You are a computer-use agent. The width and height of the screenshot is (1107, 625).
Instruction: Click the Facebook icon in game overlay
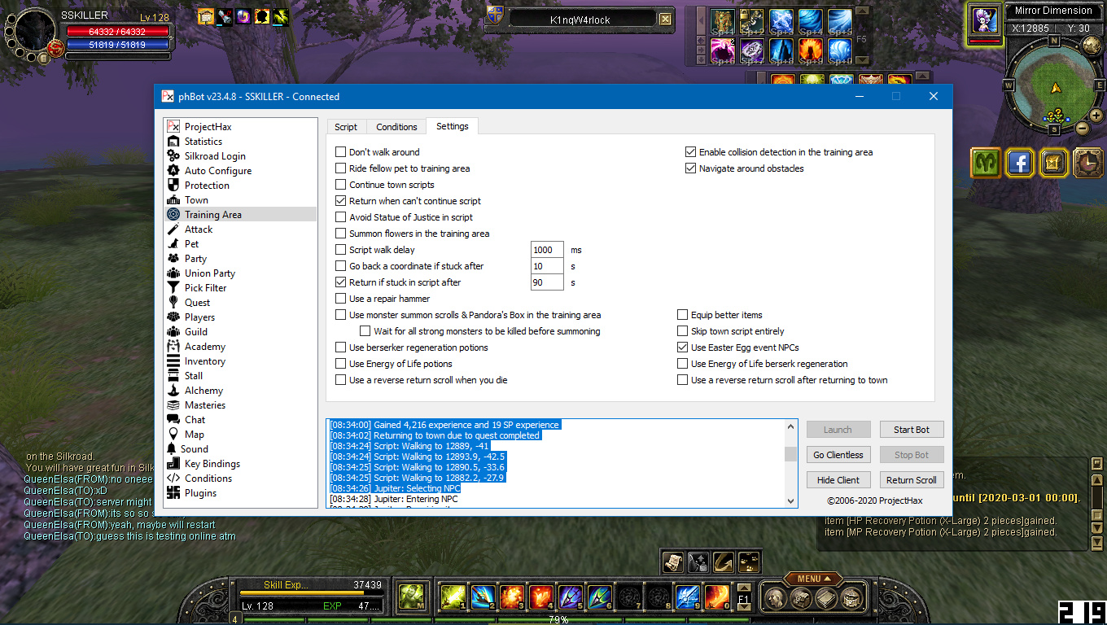(x=1019, y=164)
